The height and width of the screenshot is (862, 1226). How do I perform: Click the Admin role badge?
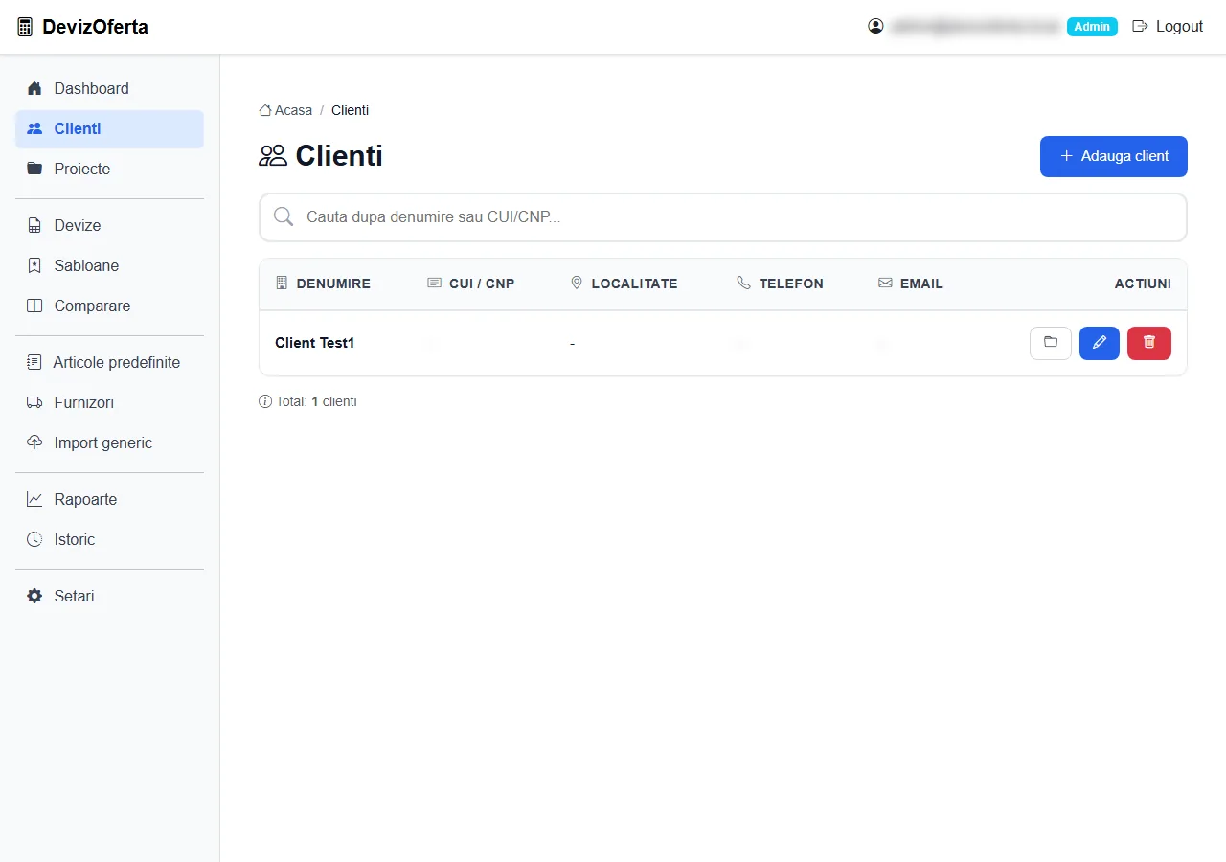1092,27
